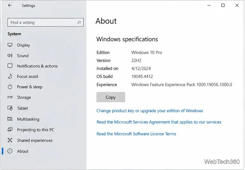
Task: Click the Shared experiences icon
Action: [x=10, y=140]
